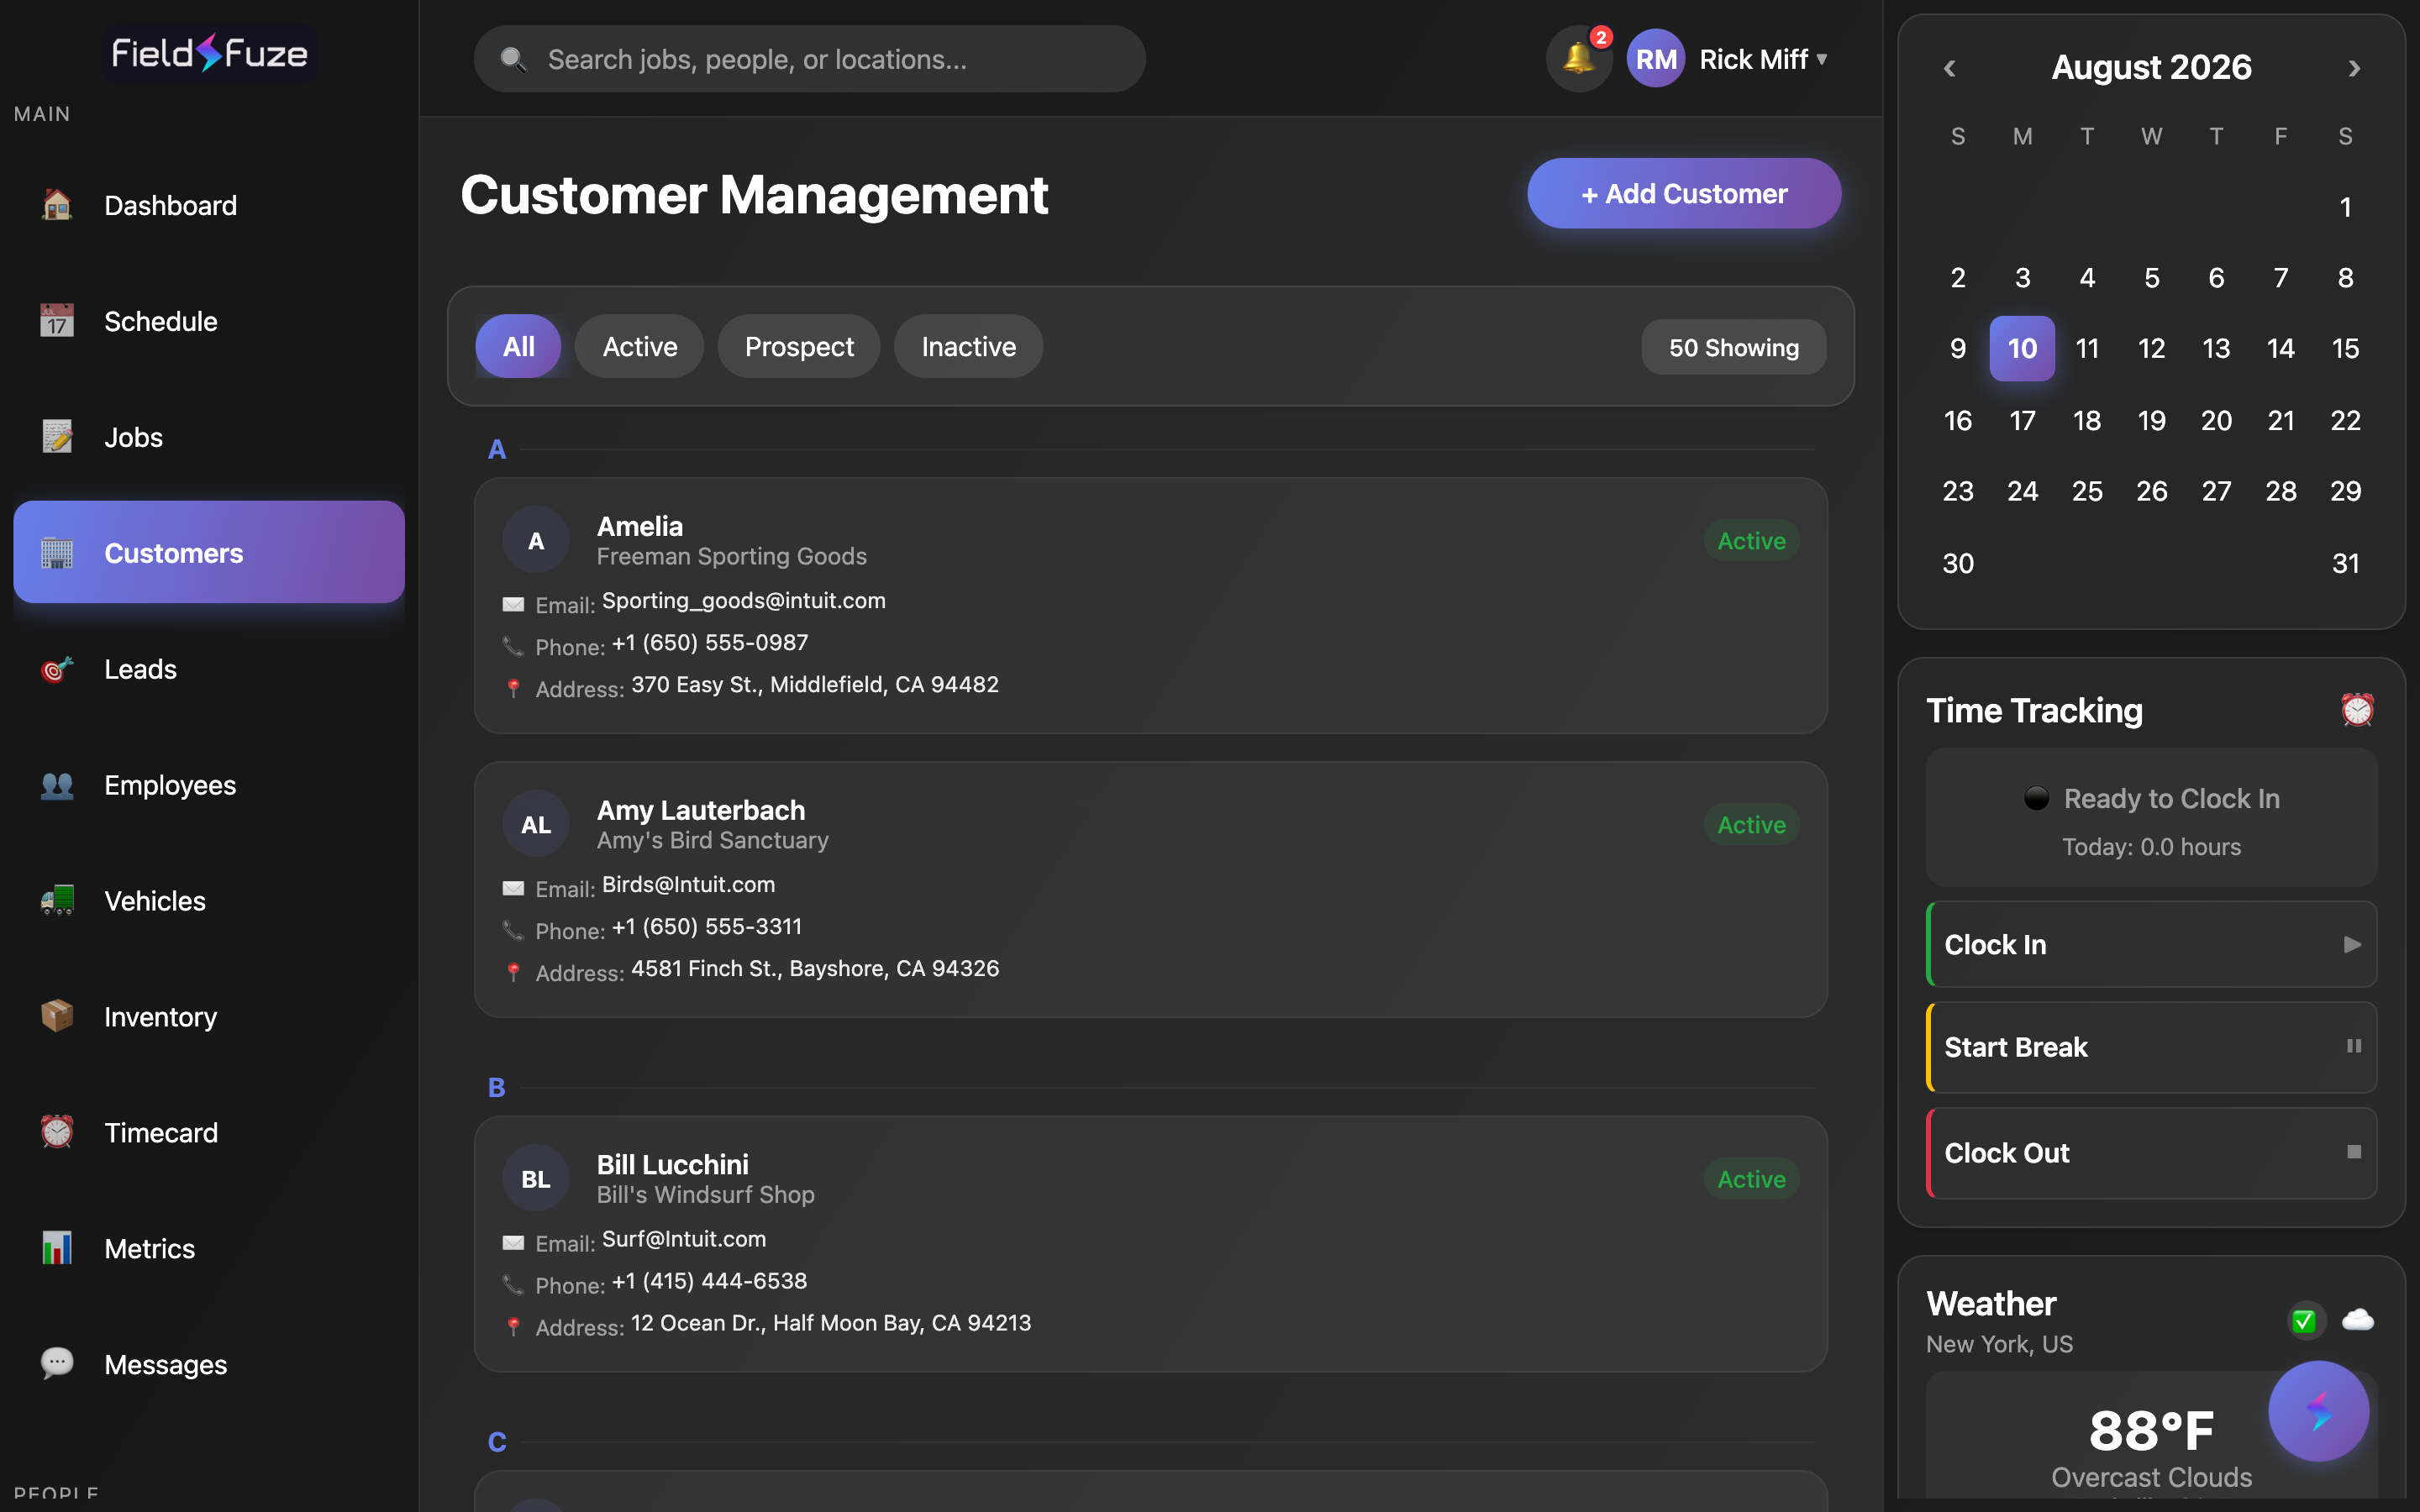Click the Ready to Clock In status
Image resolution: width=2420 pixels, height=1512 pixels.
(2151, 798)
